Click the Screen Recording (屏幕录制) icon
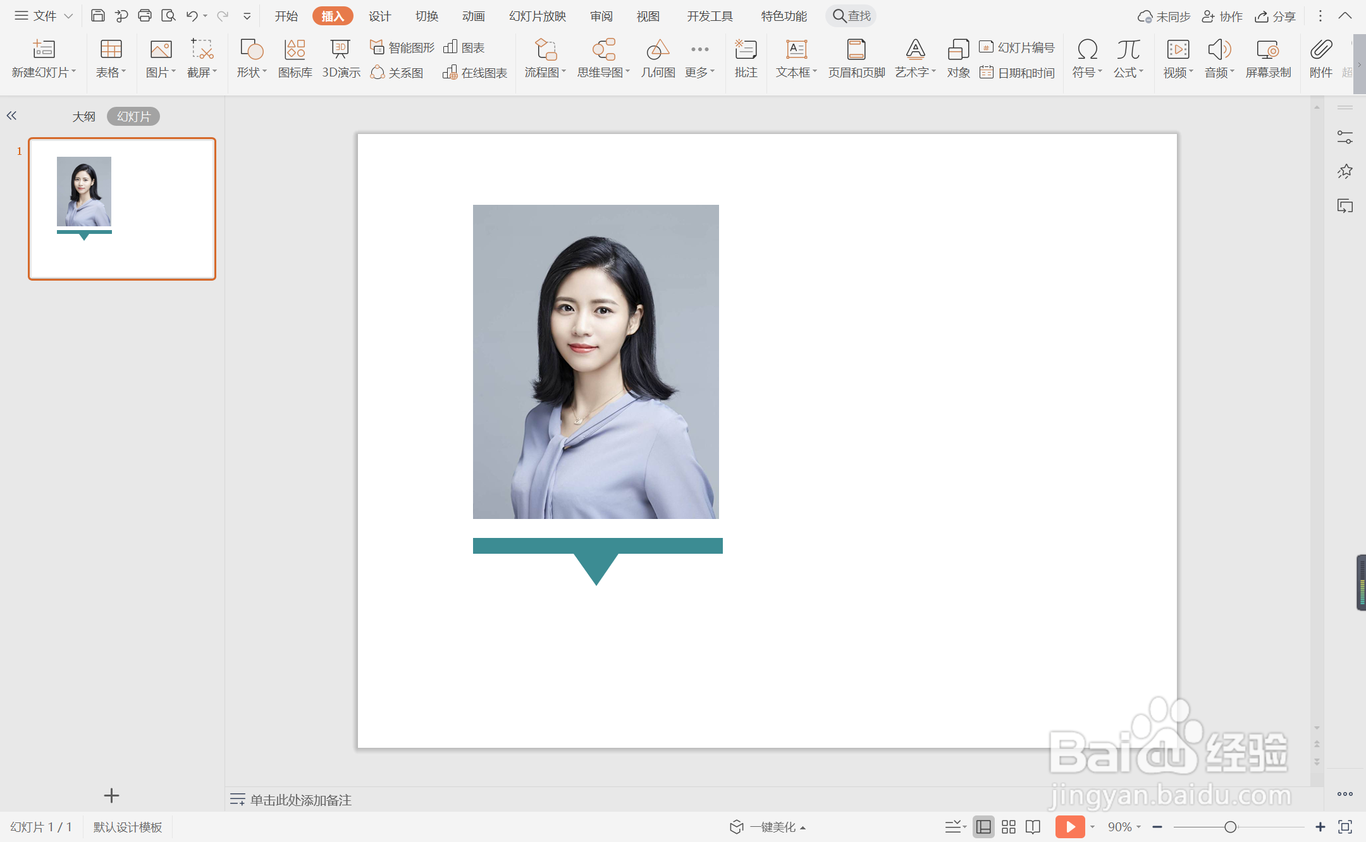The height and width of the screenshot is (842, 1366). point(1267,58)
